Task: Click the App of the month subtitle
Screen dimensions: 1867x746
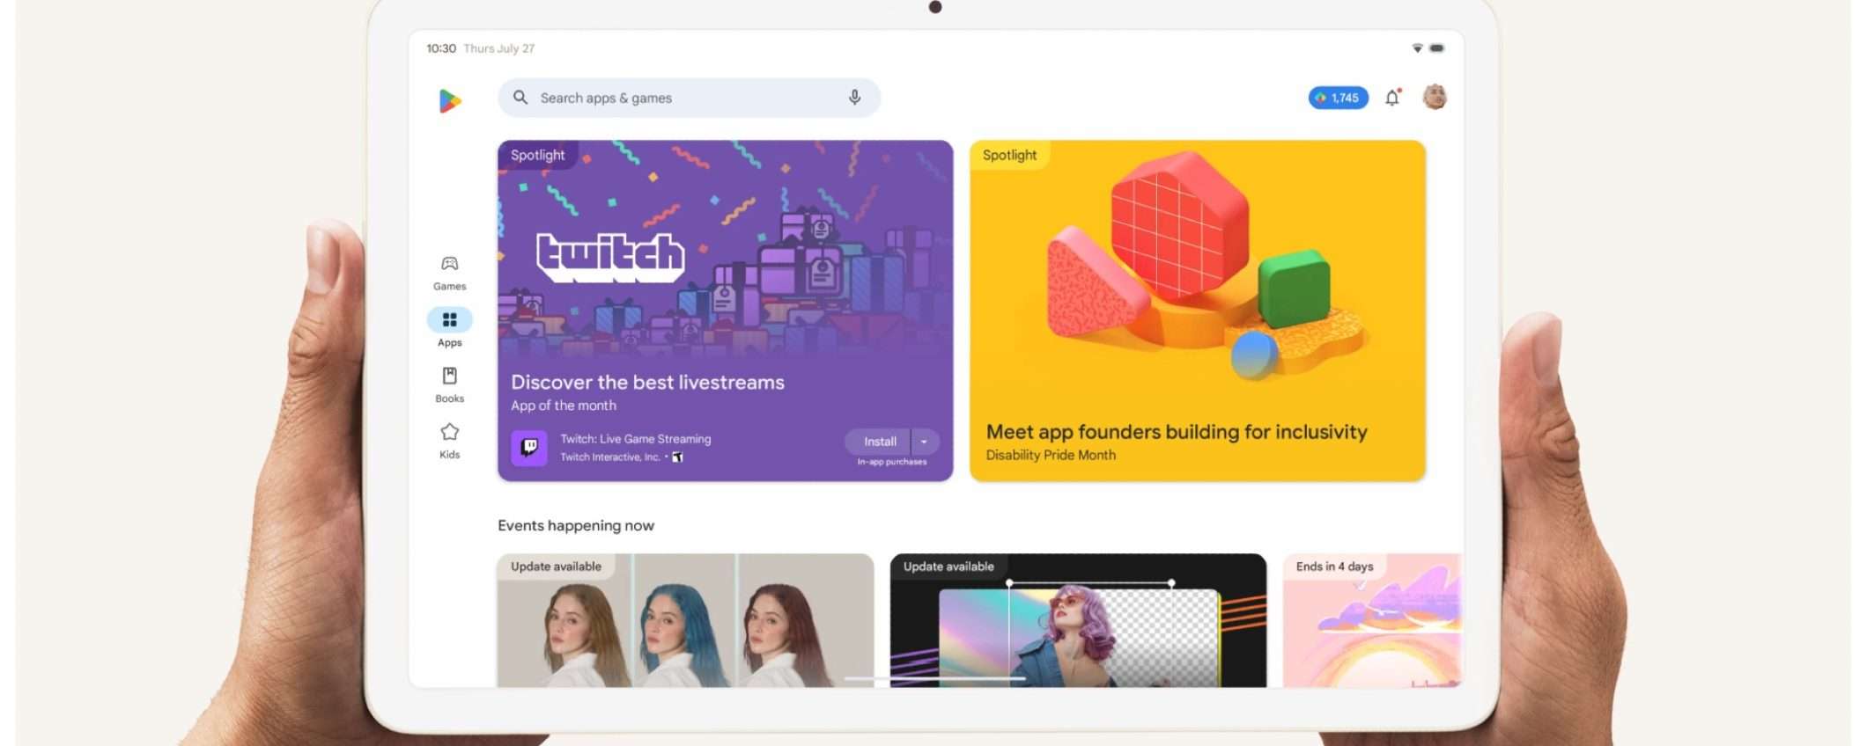Action: [x=564, y=406]
